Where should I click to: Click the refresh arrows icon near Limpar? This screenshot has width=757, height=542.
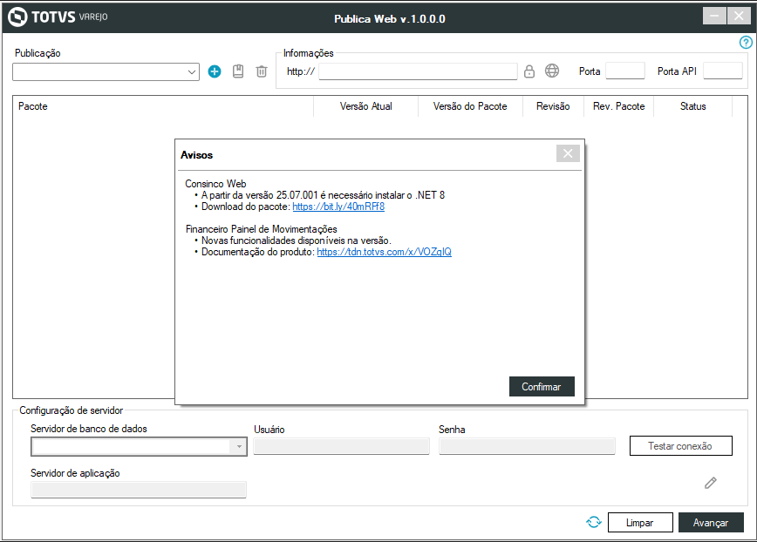pos(594,522)
